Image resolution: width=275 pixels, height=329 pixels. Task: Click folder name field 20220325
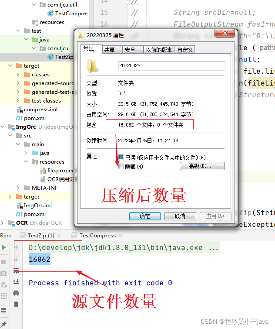171,66
